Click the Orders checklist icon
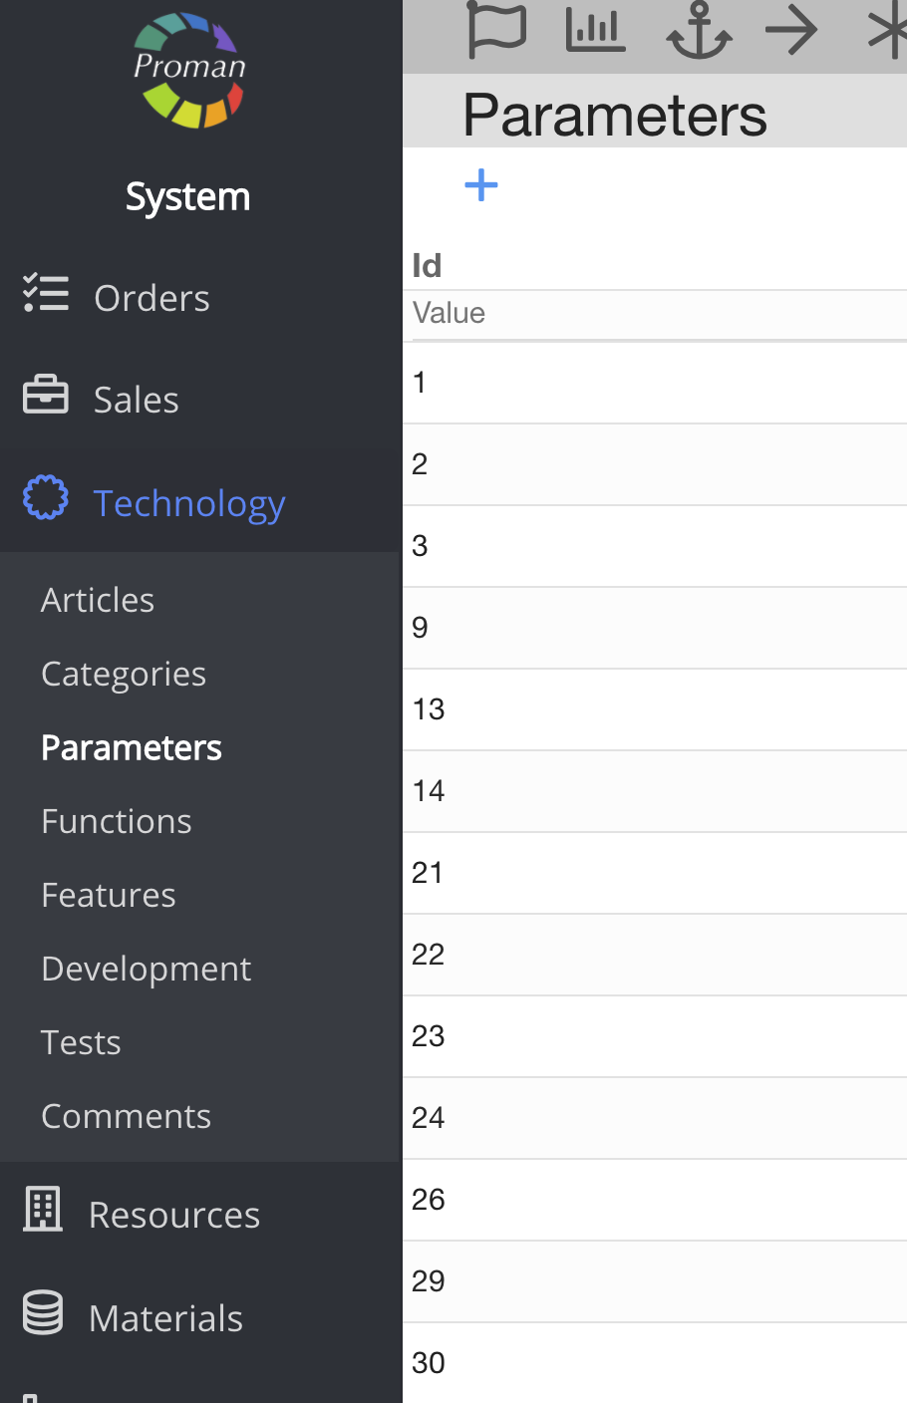This screenshot has height=1403, width=907. coord(46,295)
